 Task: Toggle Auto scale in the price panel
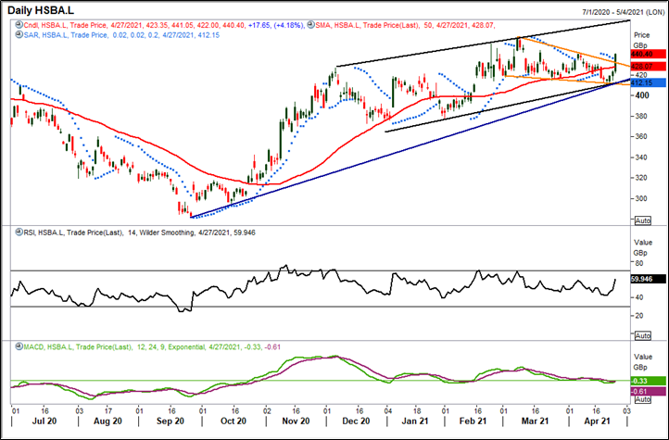point(642,220)
